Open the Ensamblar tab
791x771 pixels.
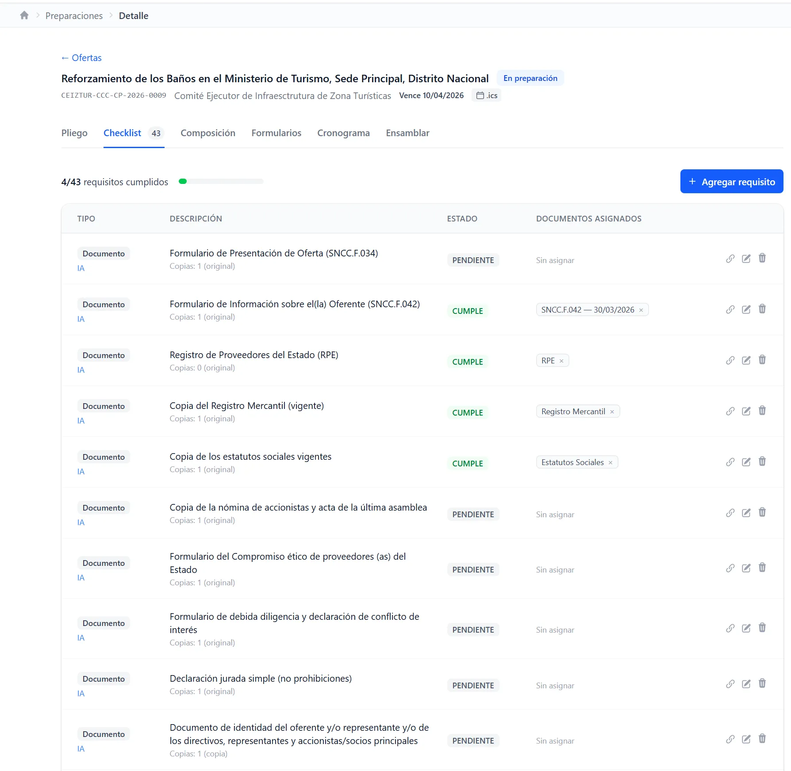tap(407, 133)
